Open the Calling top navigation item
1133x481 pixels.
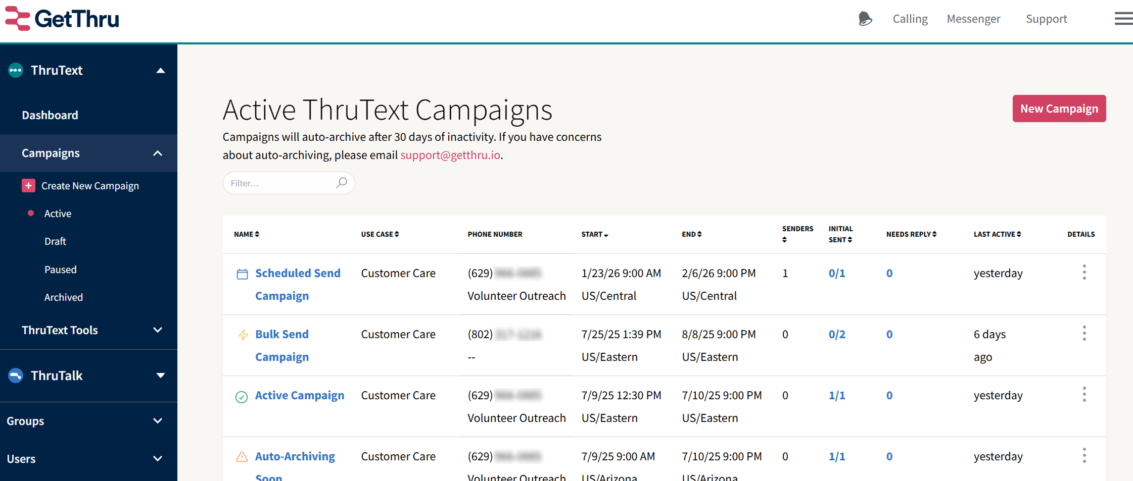(x=910, y=19)
